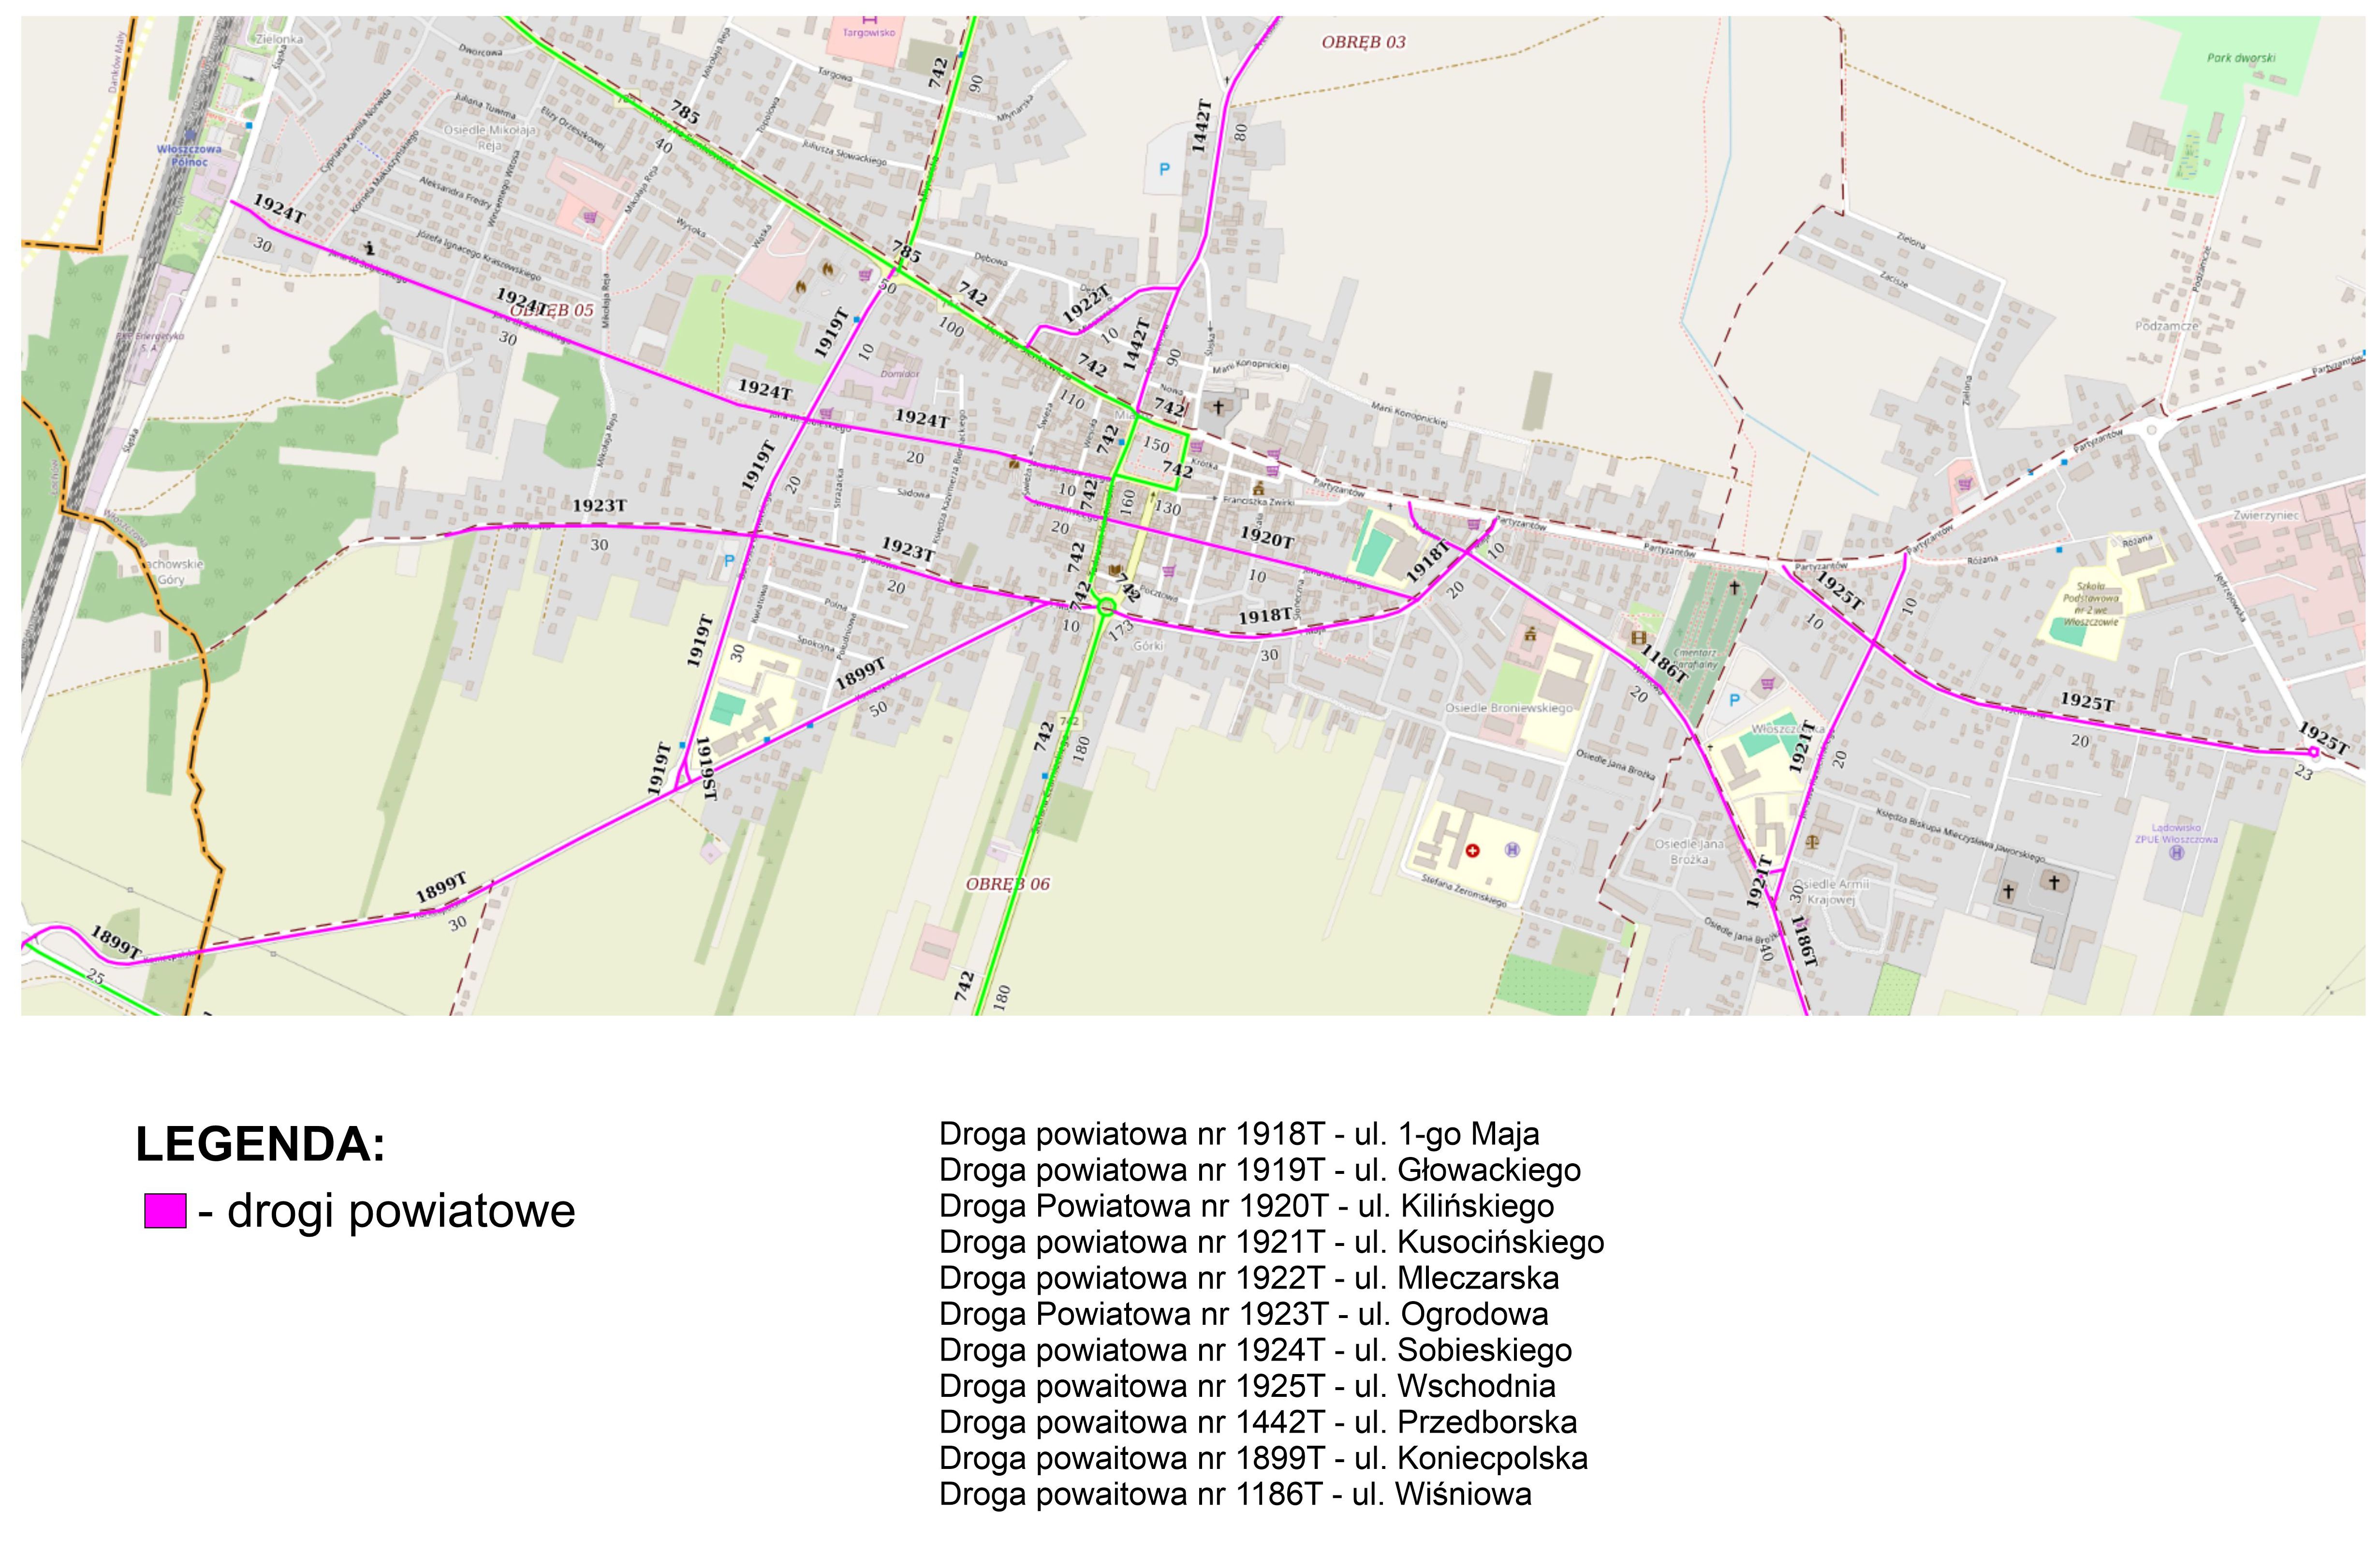The height and width of the screenshot is (1541, 2380).
Task: Click the helipad H icon beside the hospital cross
Action: click(x=1512, y=850)
